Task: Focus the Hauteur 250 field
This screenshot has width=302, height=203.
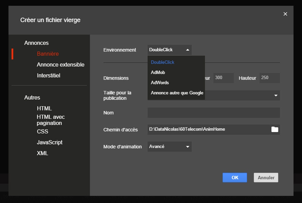Action: [270, 78]
